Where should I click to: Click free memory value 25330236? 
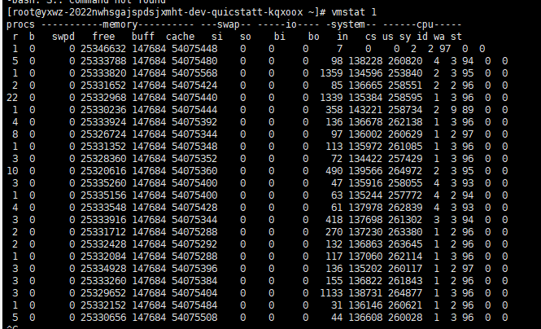(x=103, y=110)
